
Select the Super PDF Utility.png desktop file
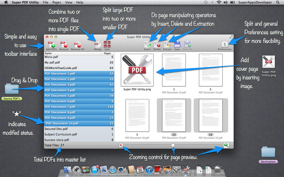coord(269,62)
